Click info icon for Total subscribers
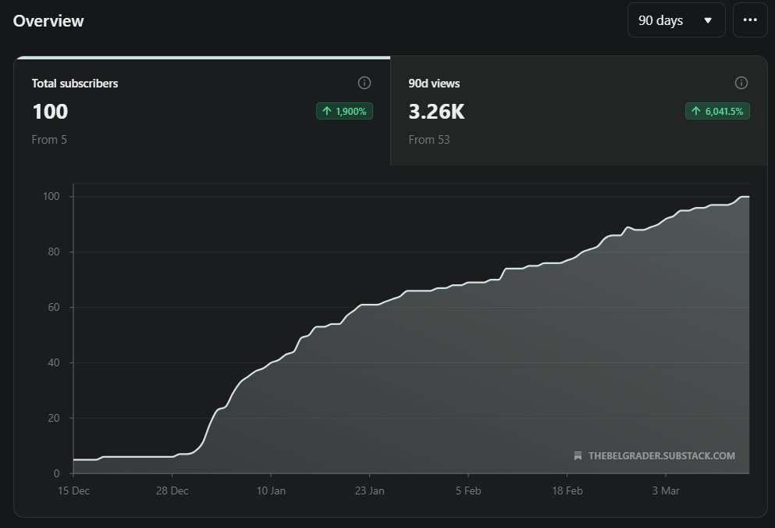Image resolution: width=775 pixels, height=528 pixels. tap(364, 83)
